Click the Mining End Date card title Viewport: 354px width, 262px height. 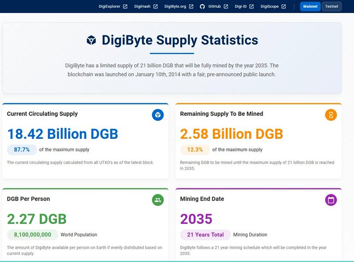pos(202,199)
